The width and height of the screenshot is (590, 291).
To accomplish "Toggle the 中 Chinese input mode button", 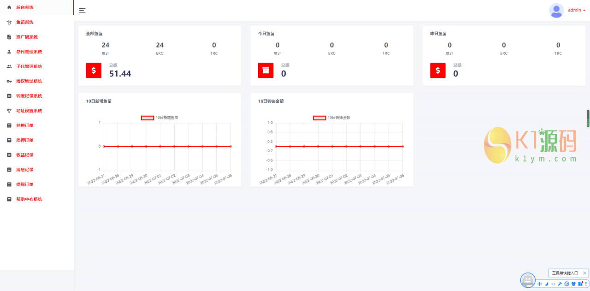I will click(x=540, y=284).
